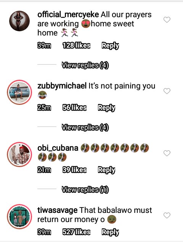Tap the heart beside zubbymichael's comment
This screenshot has height=243, width=183.
[167, 91]
